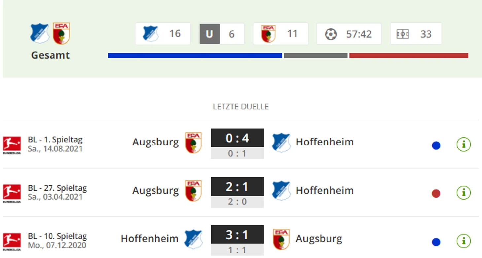
Task: Click pitch icon next to 33
Action: coord(403,34)
